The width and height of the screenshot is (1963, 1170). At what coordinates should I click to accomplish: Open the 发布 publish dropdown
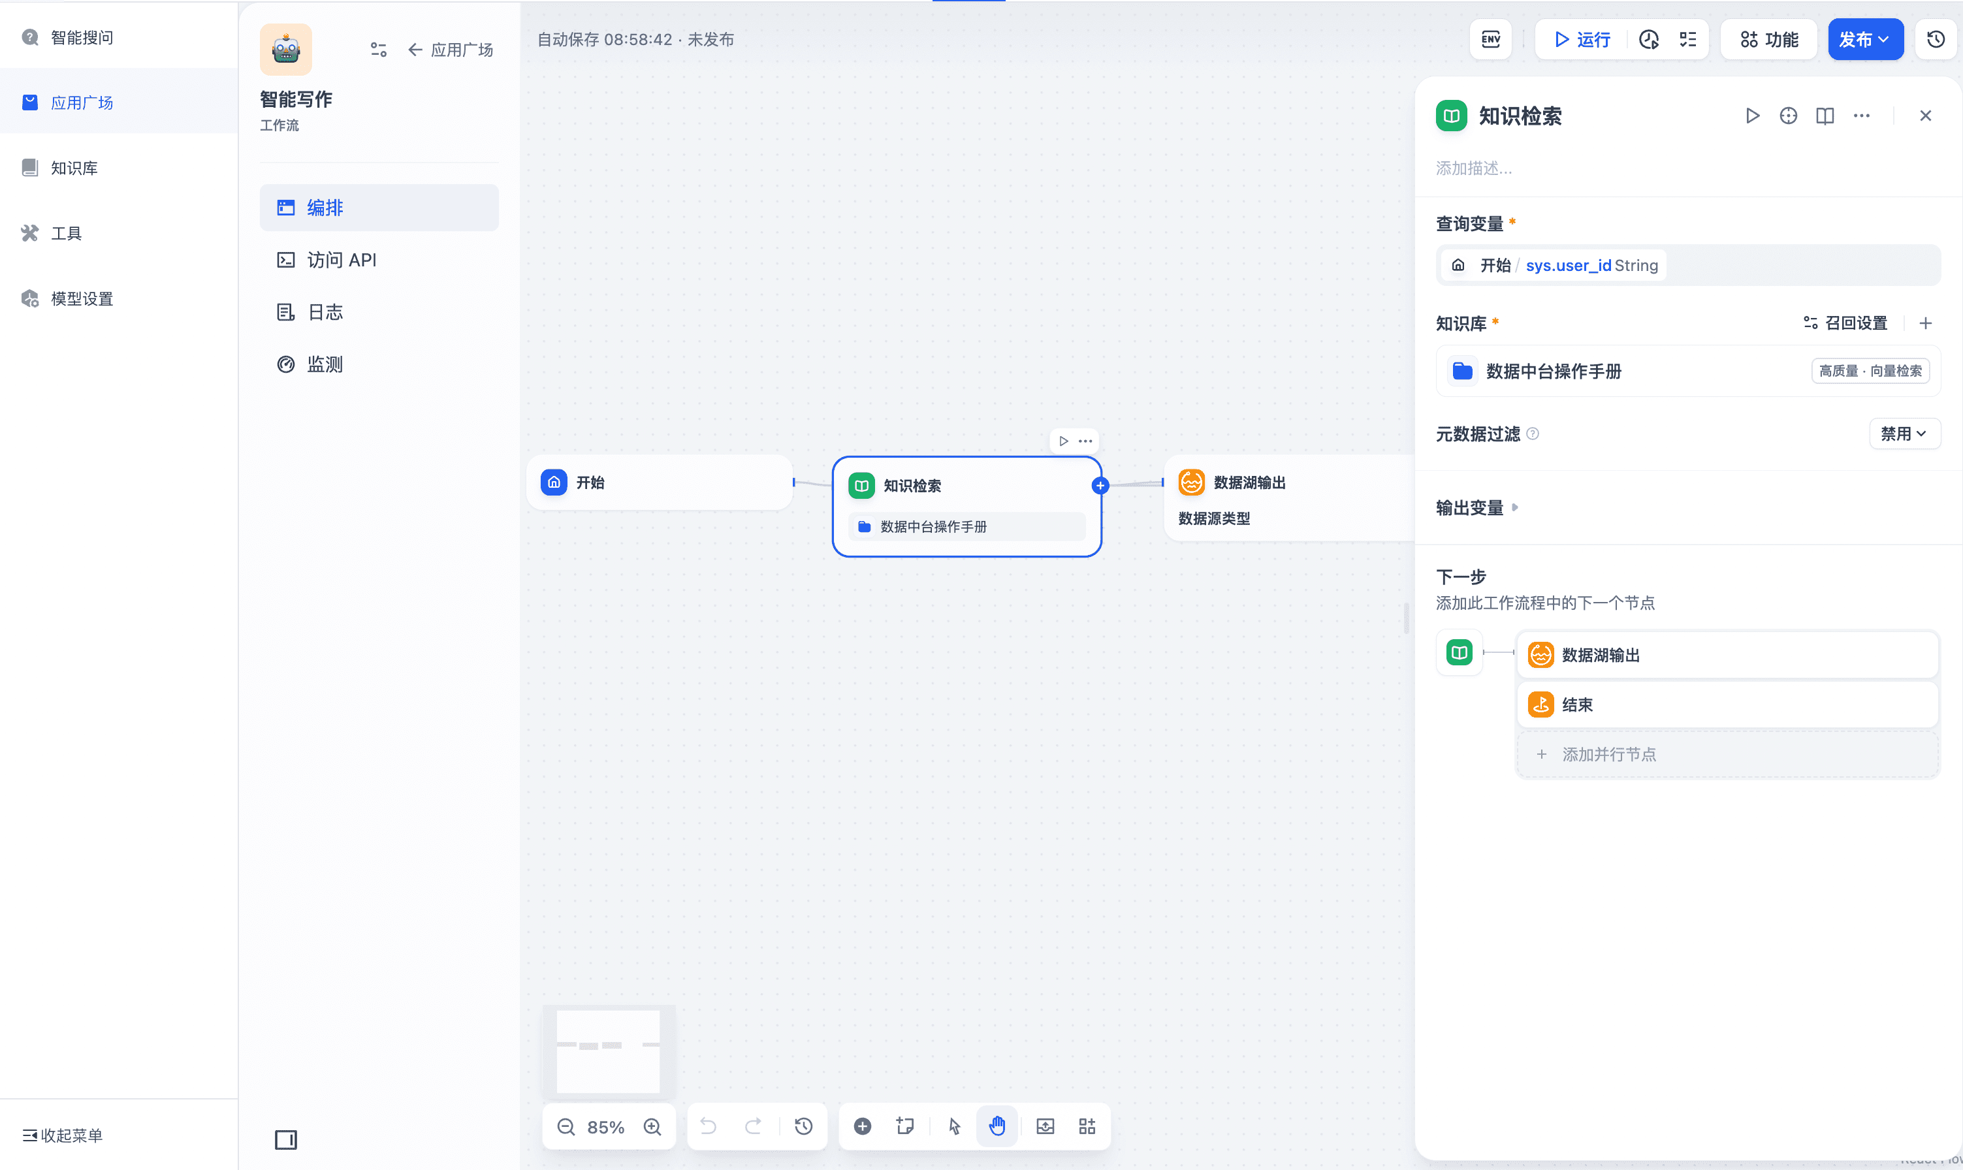[x=1864, y=39]
